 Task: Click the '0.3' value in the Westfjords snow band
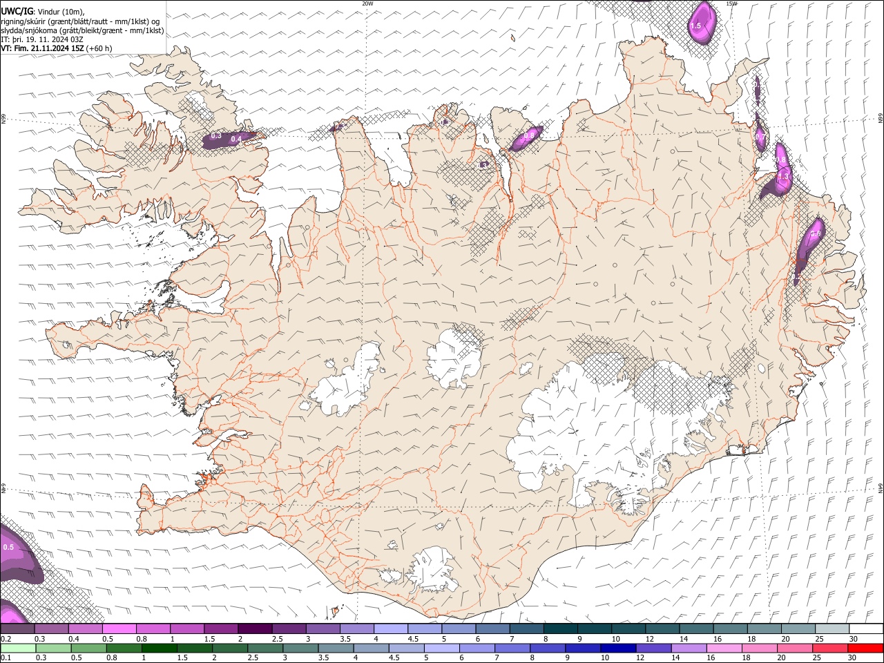pos(216,136)
